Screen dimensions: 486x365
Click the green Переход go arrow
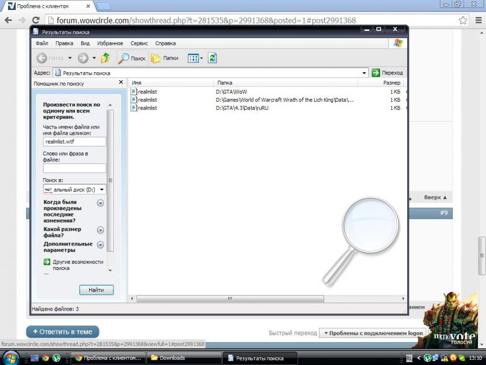[x=376, y=73]
